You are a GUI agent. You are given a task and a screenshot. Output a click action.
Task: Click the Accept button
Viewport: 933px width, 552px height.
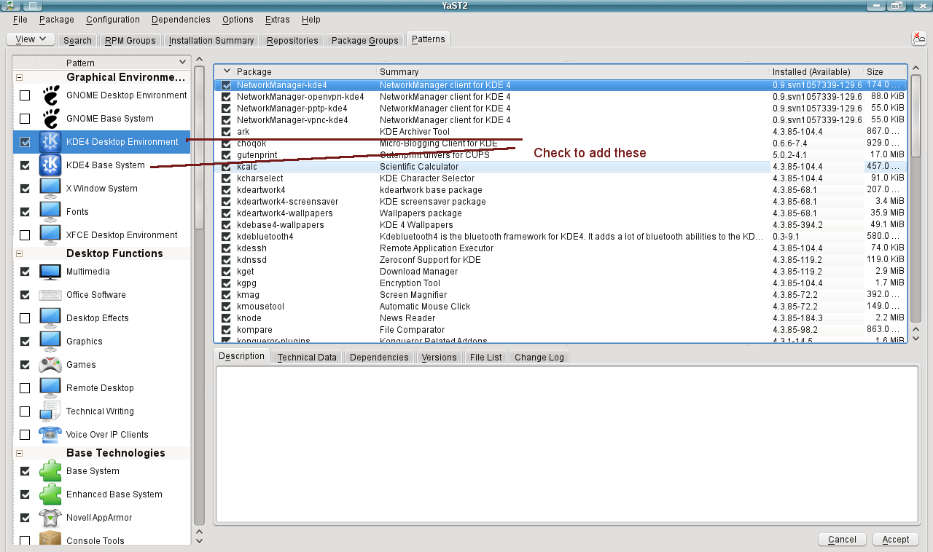(895, 540)
